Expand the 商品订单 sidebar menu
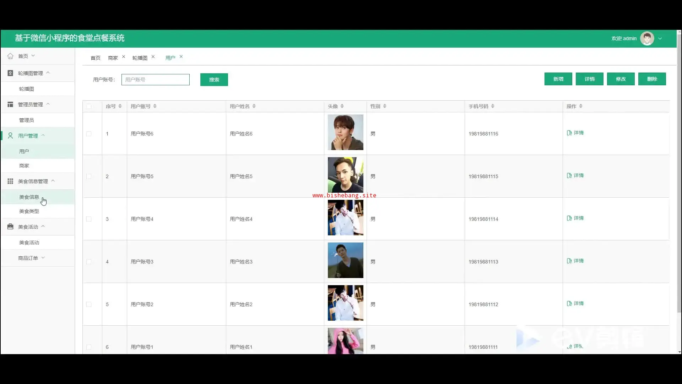Image resolution: width=682 pixels, height=384 pixels. [31, 258]
